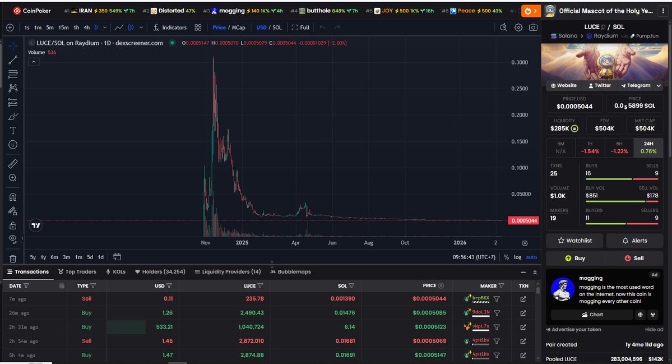Open the layout grid selector
Viewport: 672px width, 364px height.
198,27
